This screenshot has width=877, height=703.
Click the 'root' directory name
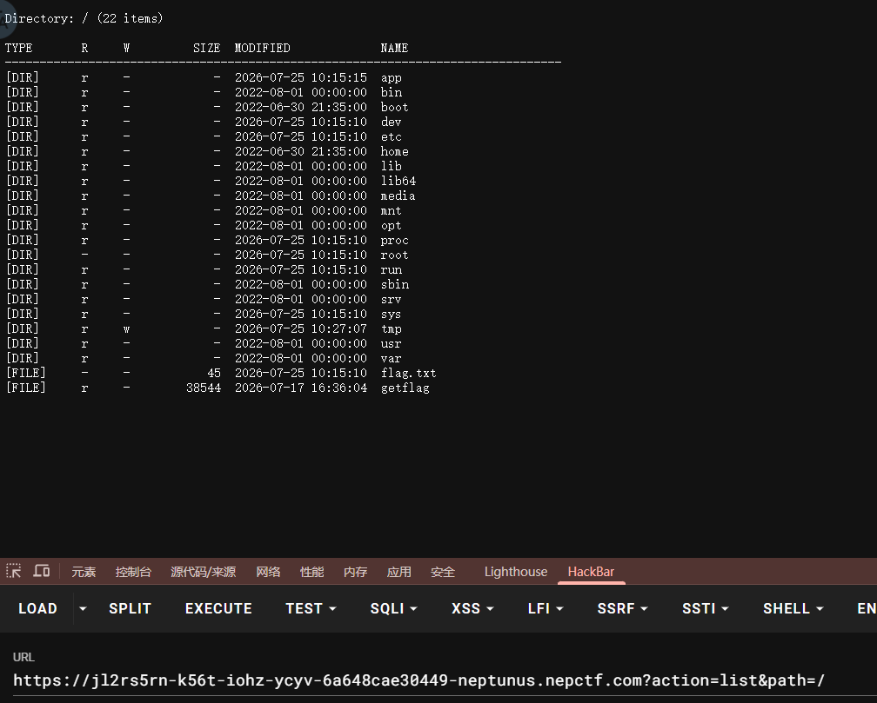394,255
